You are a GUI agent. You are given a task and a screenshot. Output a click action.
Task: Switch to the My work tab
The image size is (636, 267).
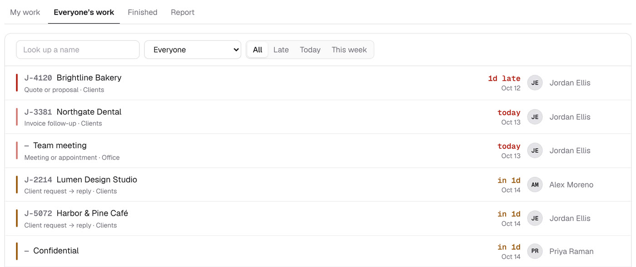[x=25, y=12]
